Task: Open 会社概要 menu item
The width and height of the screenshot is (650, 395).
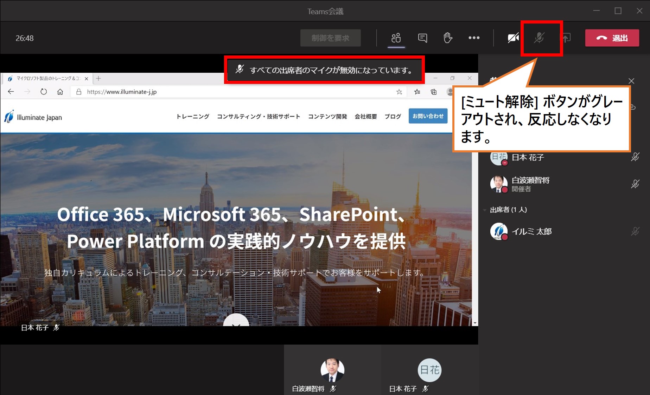Action: click(366, 117)
